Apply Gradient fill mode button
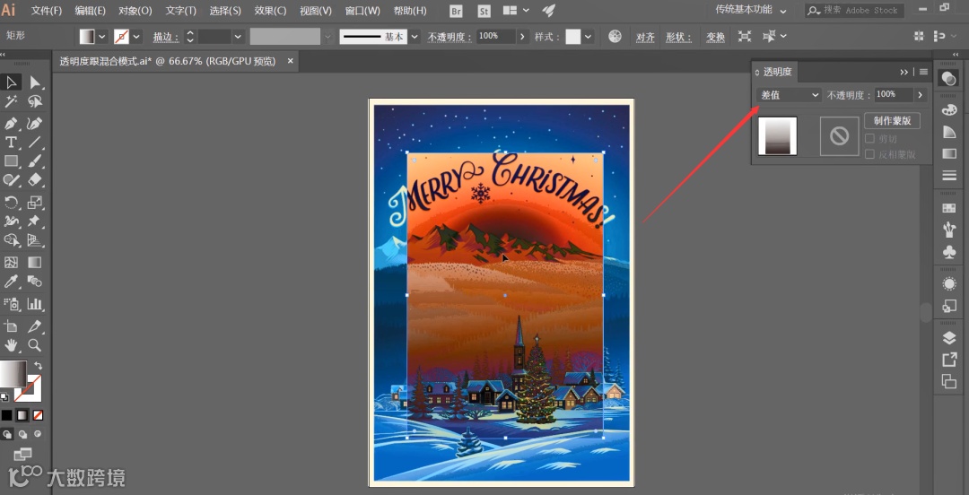This screenshot has height=495, width=969. [22, 415]
